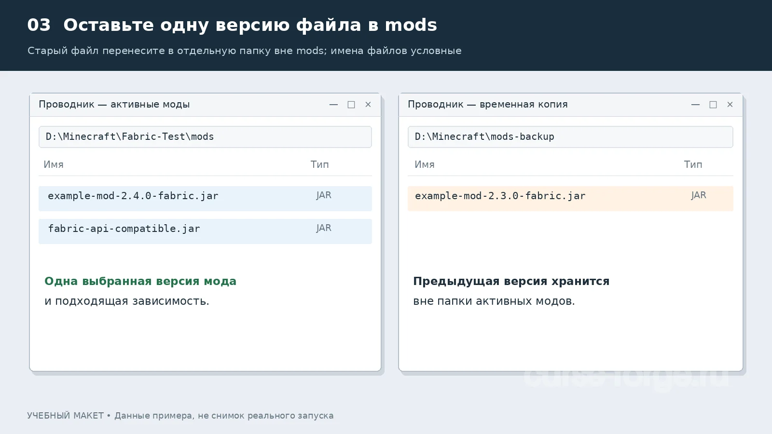772x434 pixels.
Task: Maximize the «активные моды» Explorer window
Action: (351, 105)
